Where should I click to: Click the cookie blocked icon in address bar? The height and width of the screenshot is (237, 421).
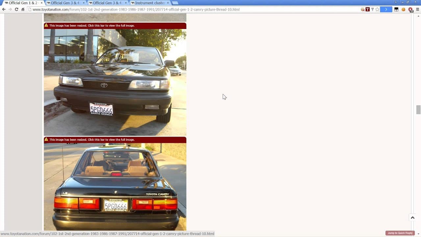pos(363,10)
